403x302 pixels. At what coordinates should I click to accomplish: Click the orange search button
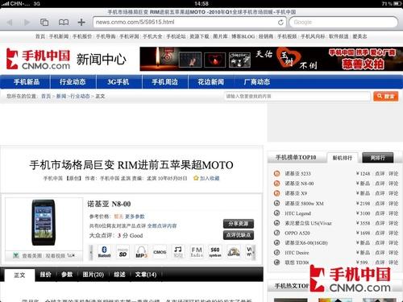click(386, 96)
